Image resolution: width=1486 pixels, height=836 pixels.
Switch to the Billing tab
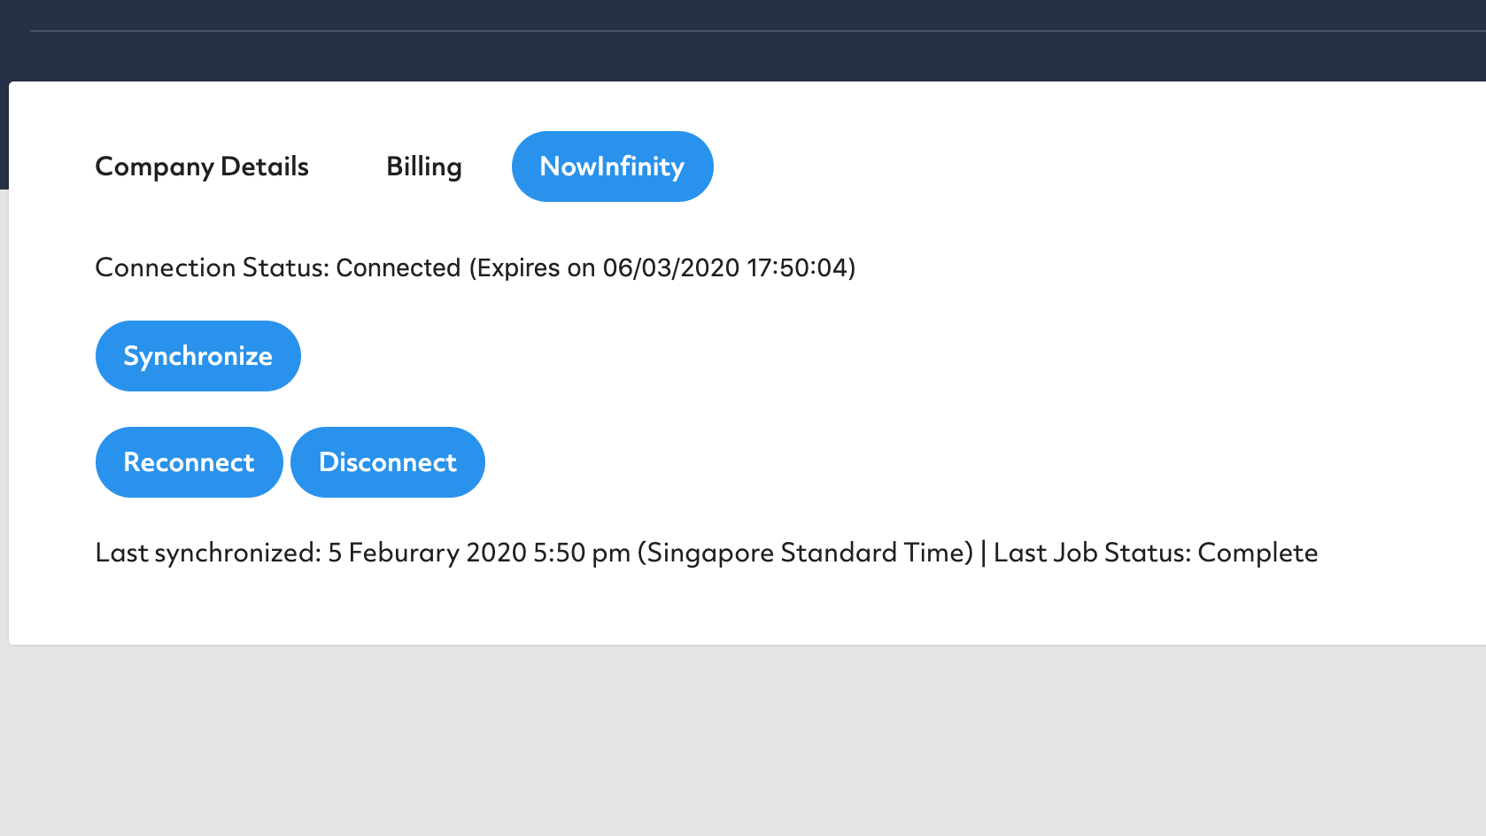[x=424, y=166]
